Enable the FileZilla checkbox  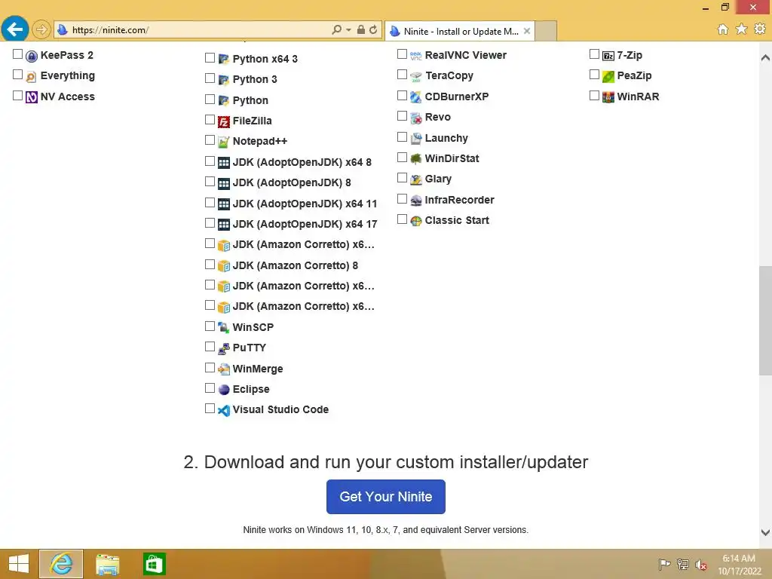click(210, 120)
